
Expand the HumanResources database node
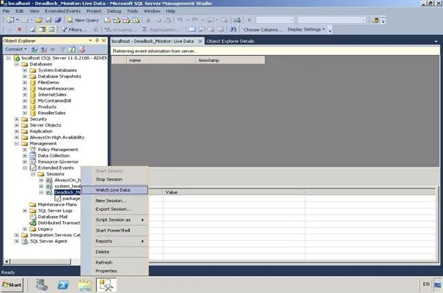(25, 89)
